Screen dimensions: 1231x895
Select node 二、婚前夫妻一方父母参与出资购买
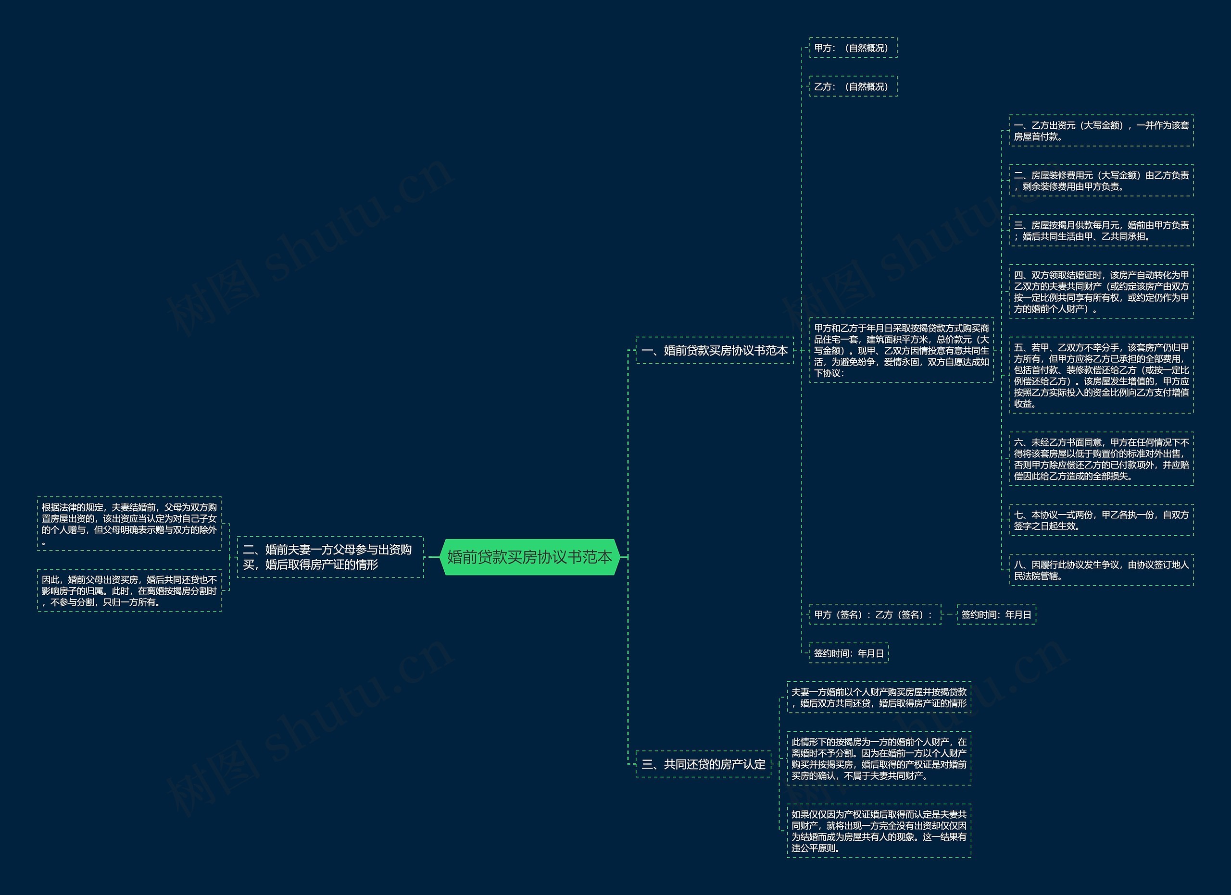point(330,557)
